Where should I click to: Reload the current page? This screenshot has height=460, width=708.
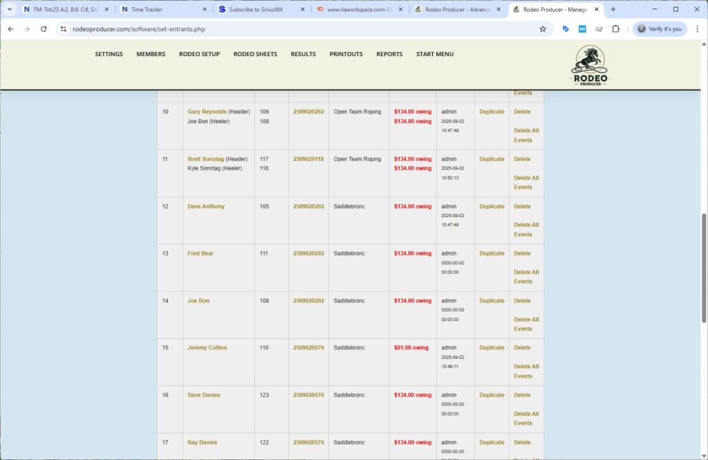tap(44, 29)
